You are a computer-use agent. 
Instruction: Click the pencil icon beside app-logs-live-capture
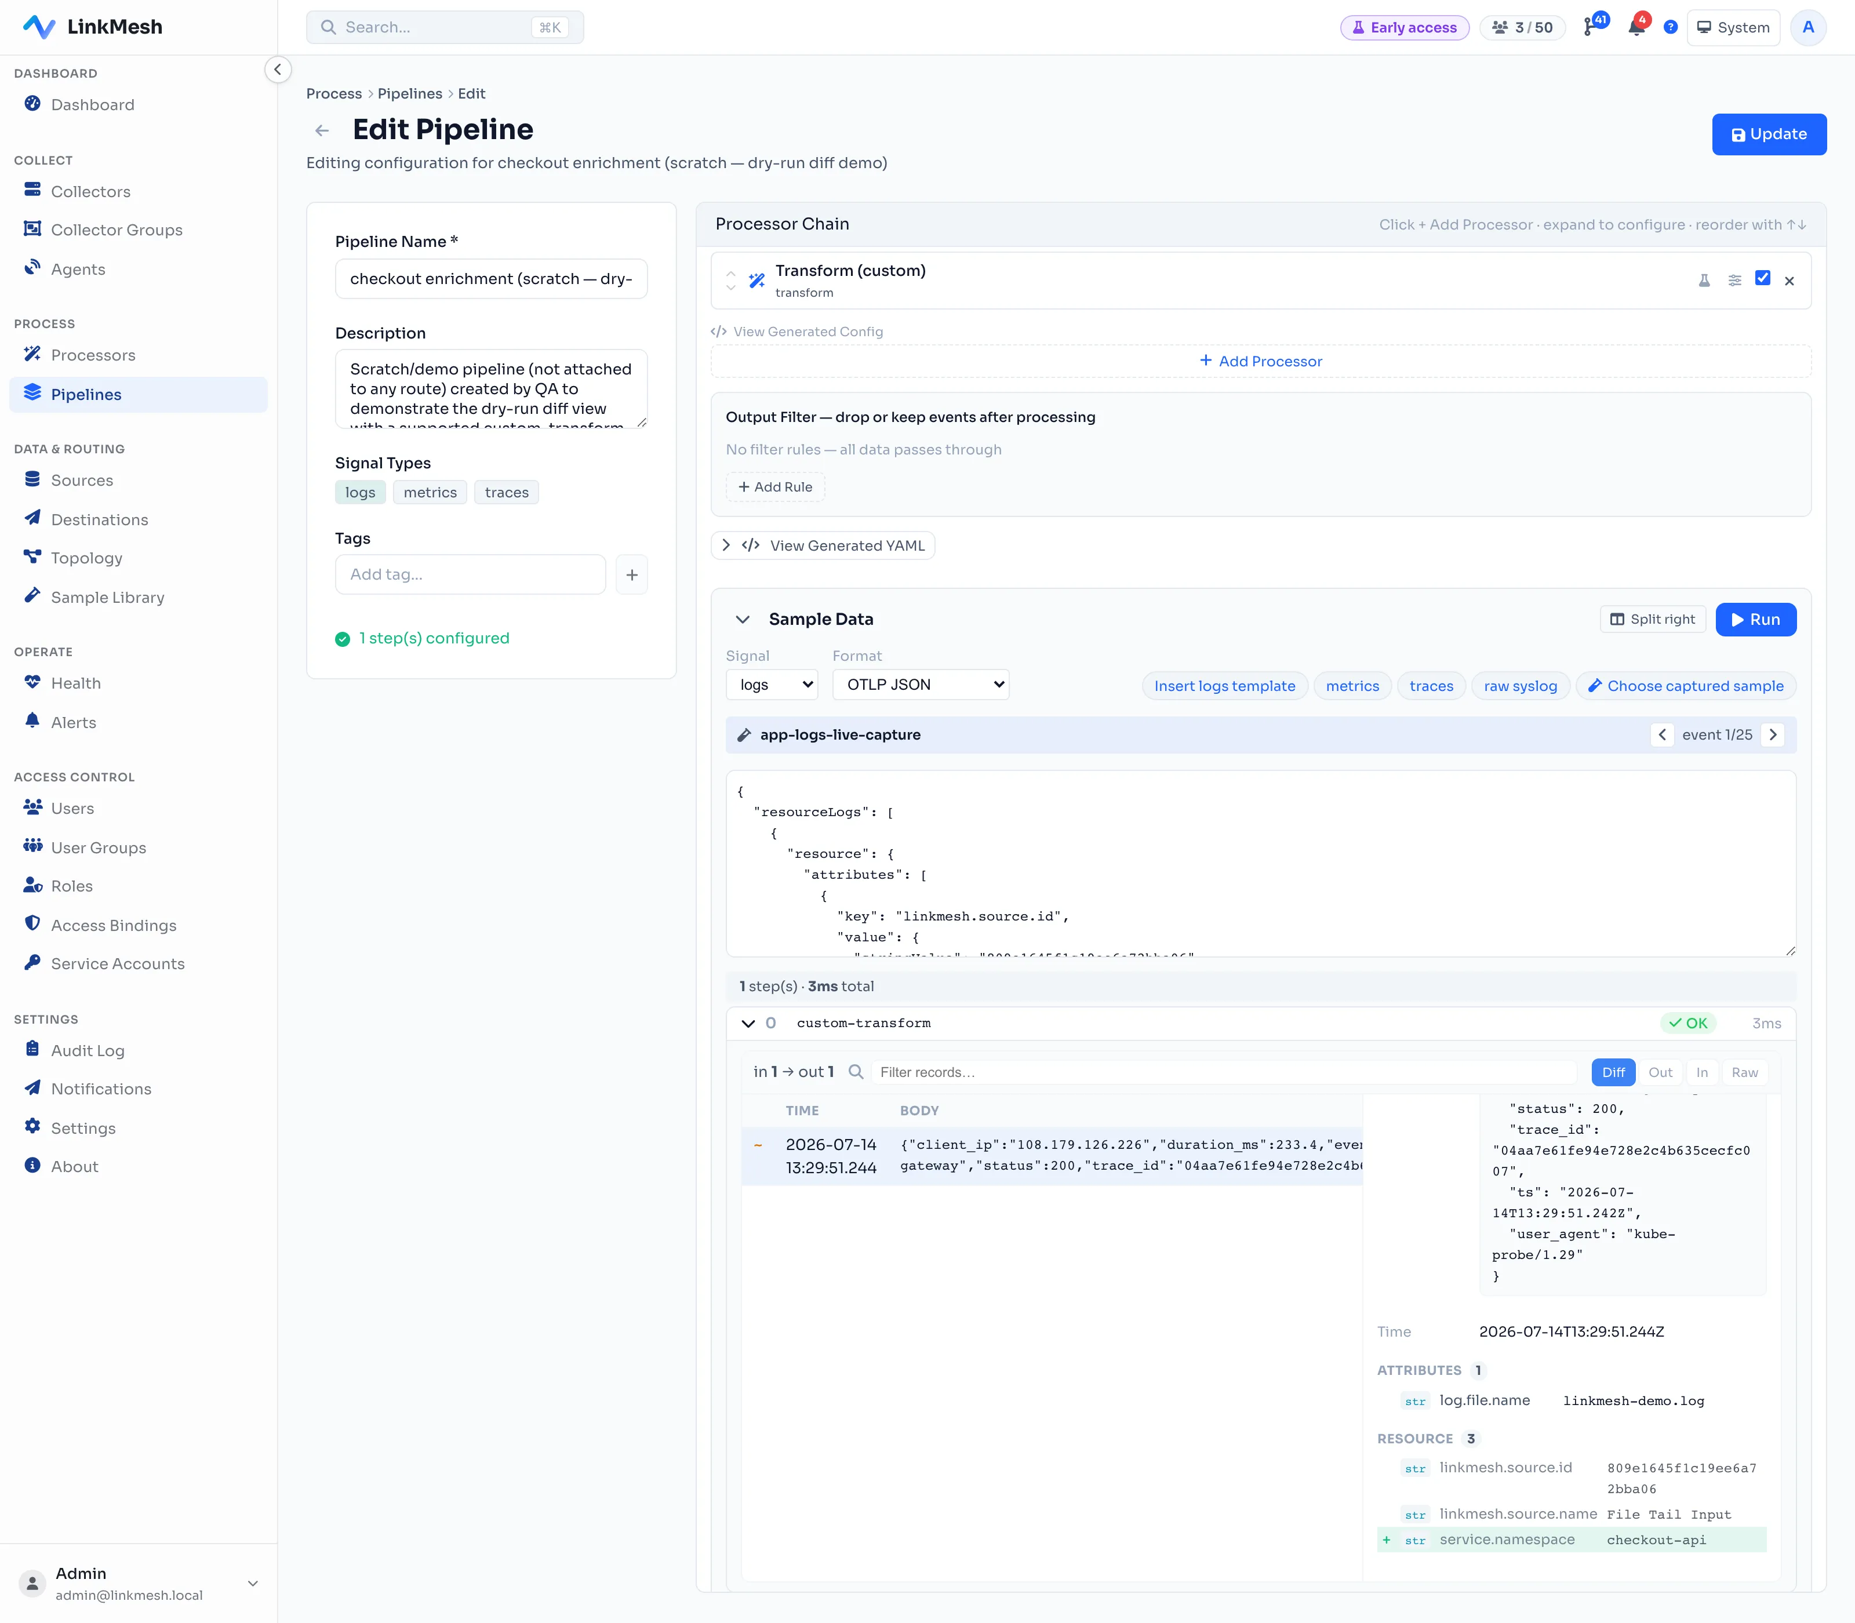tap(744, 734)
